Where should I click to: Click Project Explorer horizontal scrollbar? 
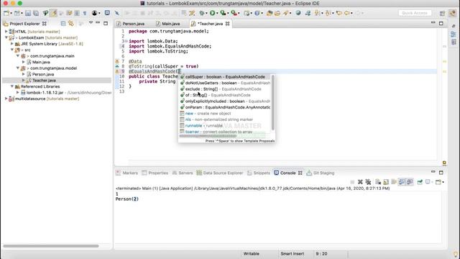click(x=51, y=246)
